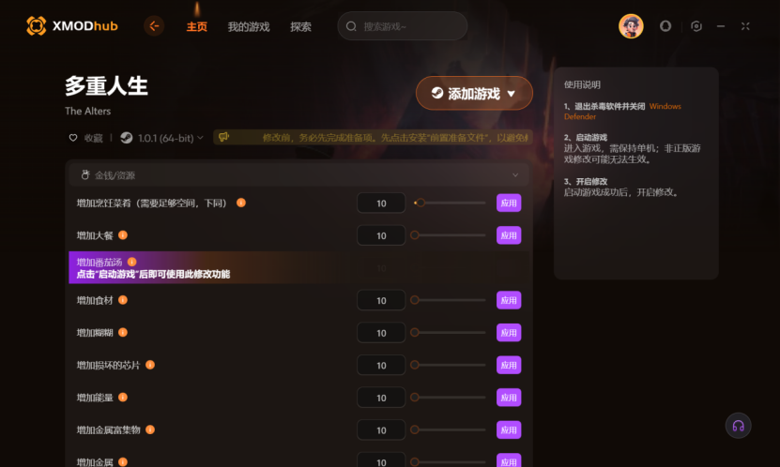Screen dimensions: 780x467
Task: Click the megaphone announcement icon
Action: (223, 137)
